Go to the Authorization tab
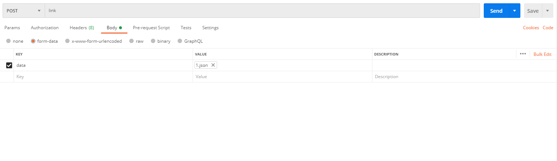Screen dimensions: 557x161 point(45,28)
